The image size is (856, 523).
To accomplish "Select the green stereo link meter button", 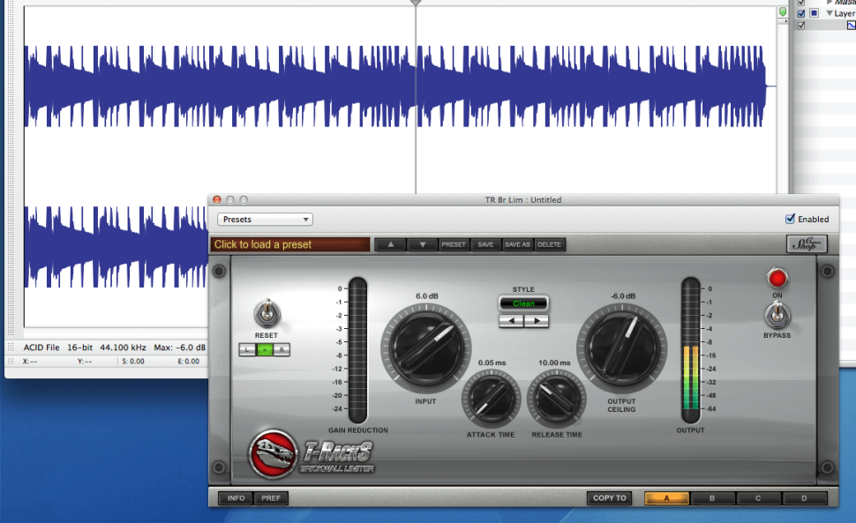I will pyautogui.click(x=265, y=349).
